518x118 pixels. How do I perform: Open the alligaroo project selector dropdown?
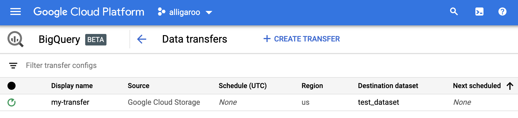(x=185, y=12)
